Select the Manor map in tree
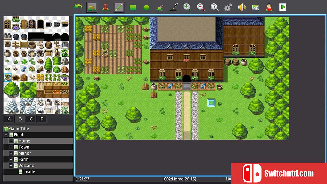 point(38,153)
